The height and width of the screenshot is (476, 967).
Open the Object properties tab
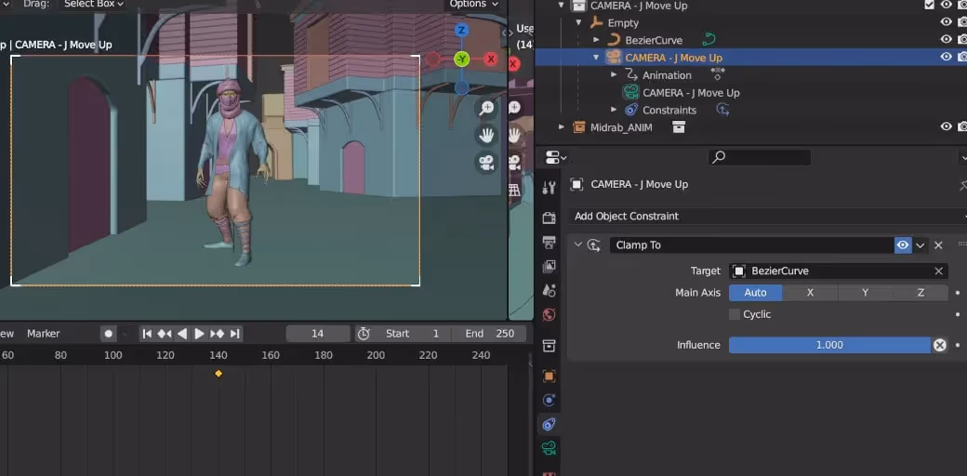pos(549,376)
